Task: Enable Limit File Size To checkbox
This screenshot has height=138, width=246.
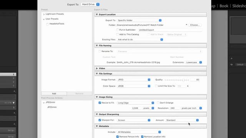Action: point(156,86)
